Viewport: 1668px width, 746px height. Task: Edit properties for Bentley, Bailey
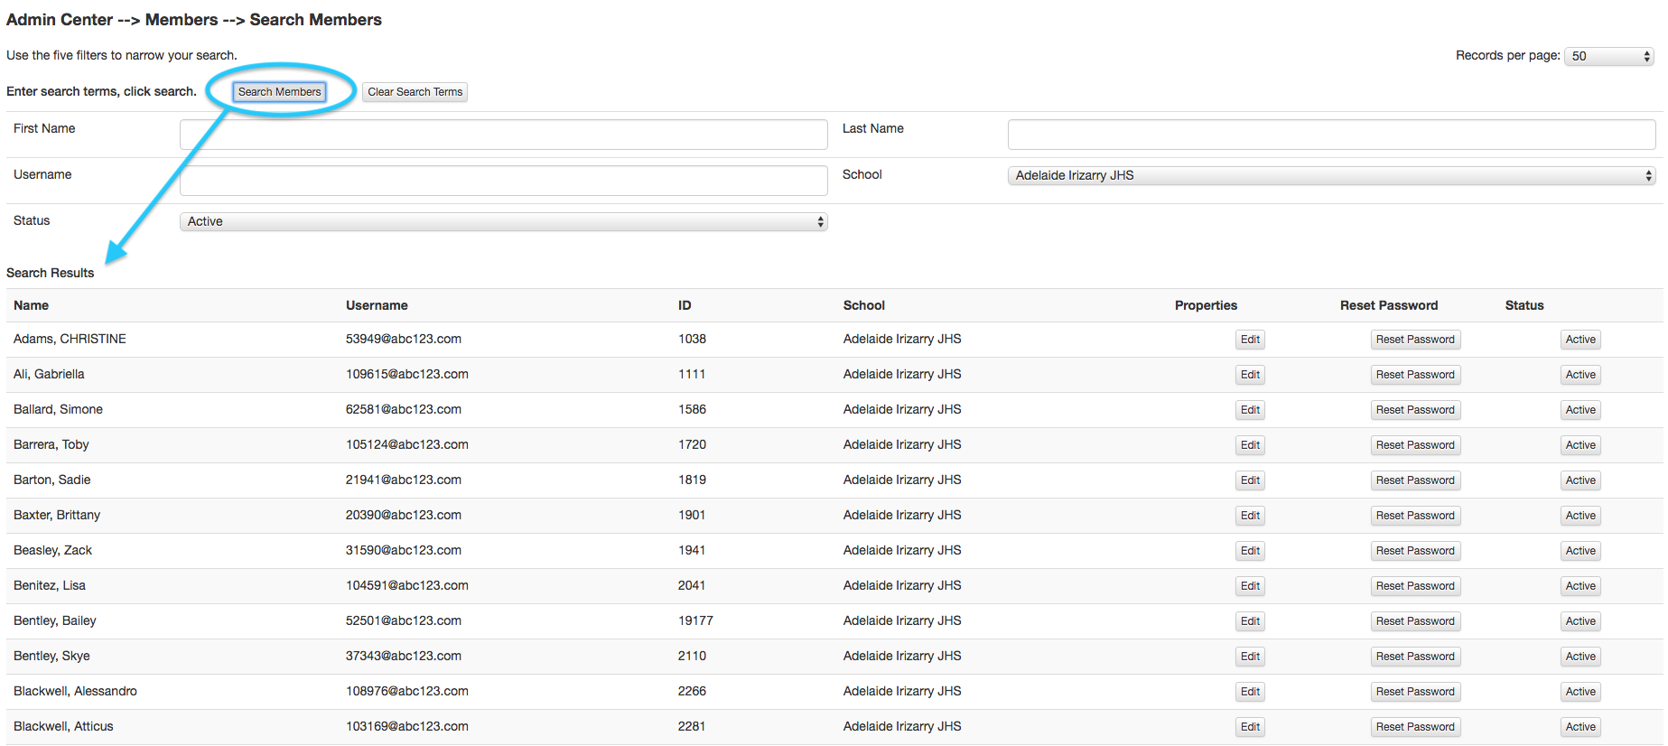tap(1250, 621)
